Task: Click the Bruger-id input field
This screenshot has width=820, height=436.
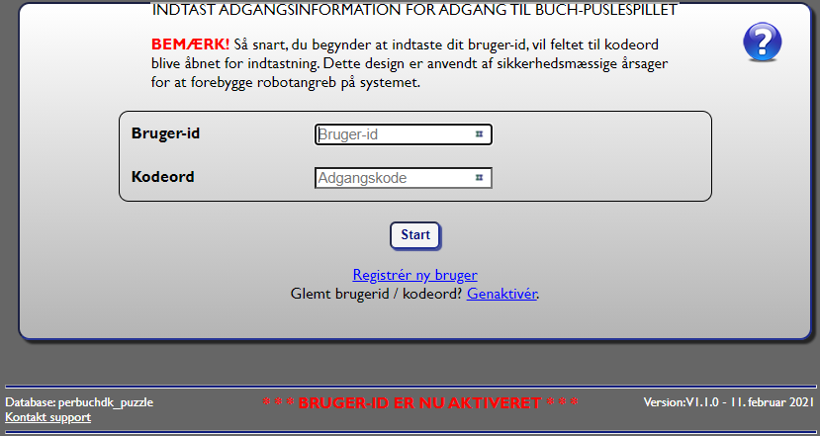Action: 404,134
